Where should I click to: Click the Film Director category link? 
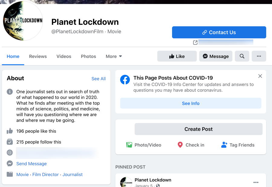point(46,174)
